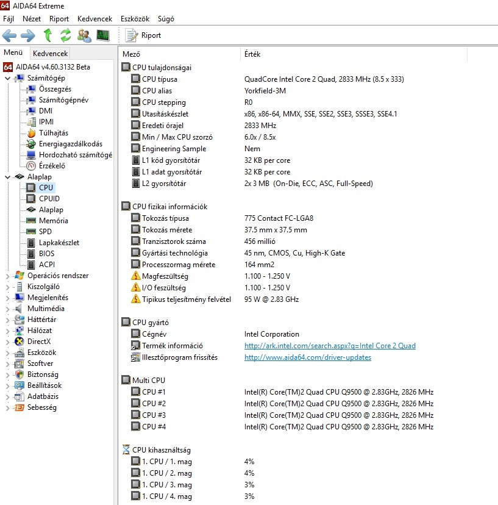Image resolution: width=498 pixels, height=505 pixels.
Task: Click the Beállítások icon in tree
Action: click(20, 385)
